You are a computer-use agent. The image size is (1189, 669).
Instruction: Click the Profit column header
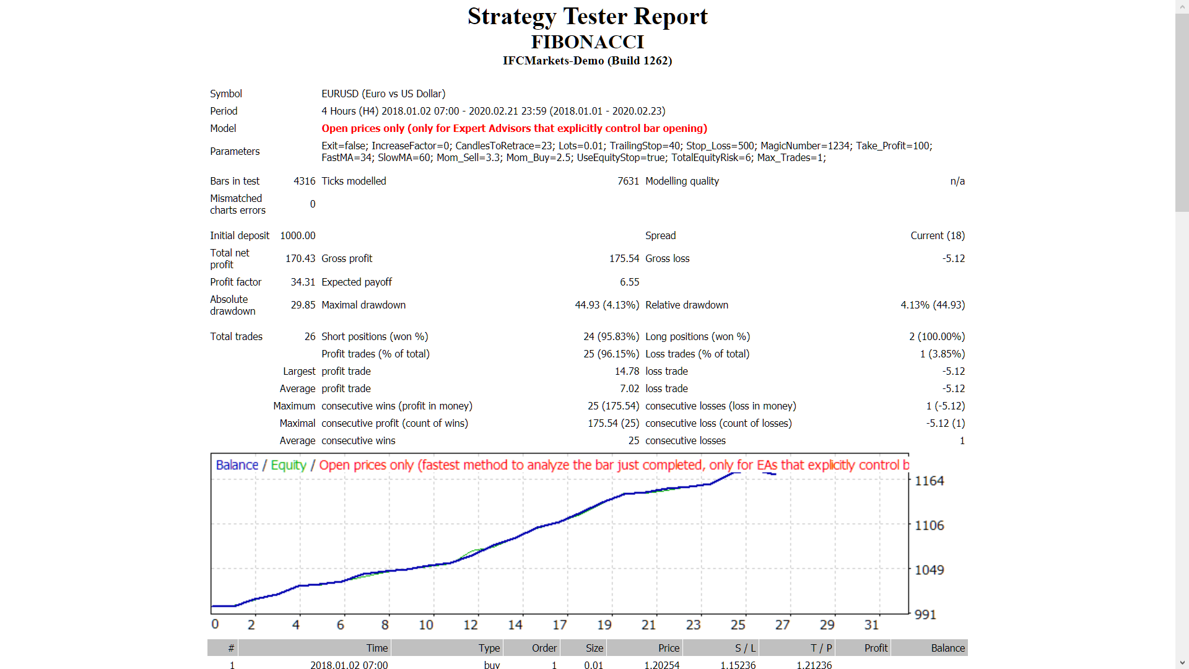[876, 648]
